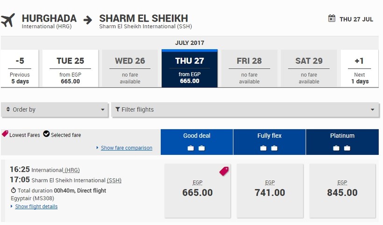Go to Previous 5 days

pos(20,68)
